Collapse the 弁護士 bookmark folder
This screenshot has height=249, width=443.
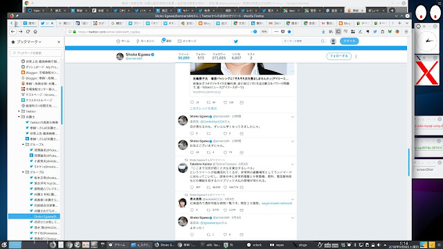point(19,117)
